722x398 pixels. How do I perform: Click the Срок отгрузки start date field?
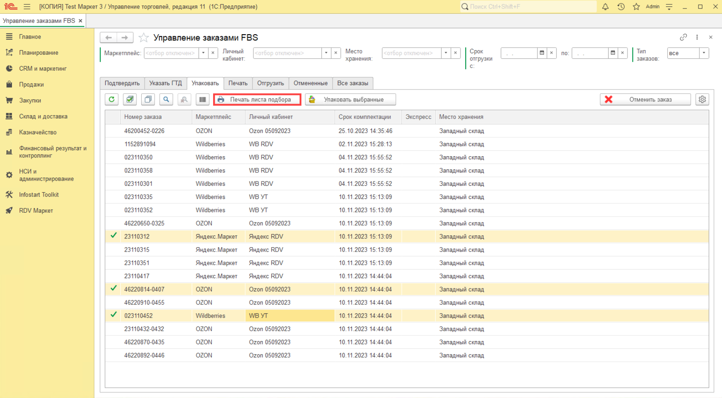pyautogui.click(x=519, y=53)
